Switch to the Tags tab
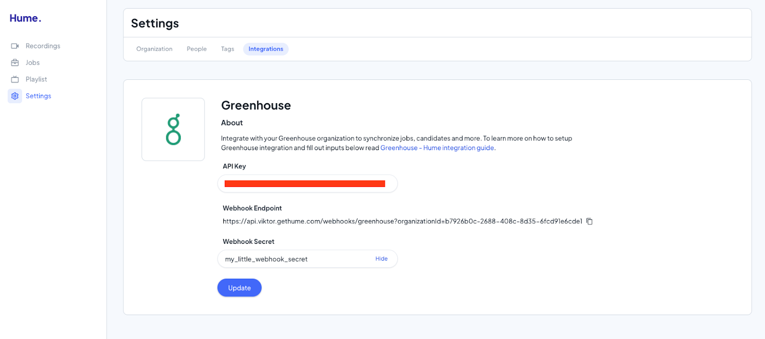The image size is (765, 339). tap(228, 49)
